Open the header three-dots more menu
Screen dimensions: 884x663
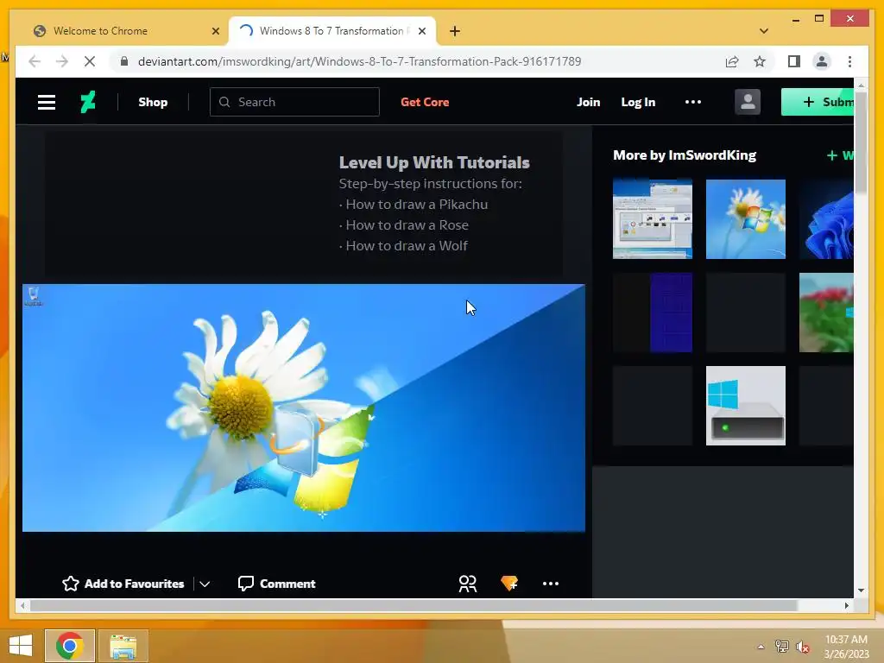click(x=693, y=102)
